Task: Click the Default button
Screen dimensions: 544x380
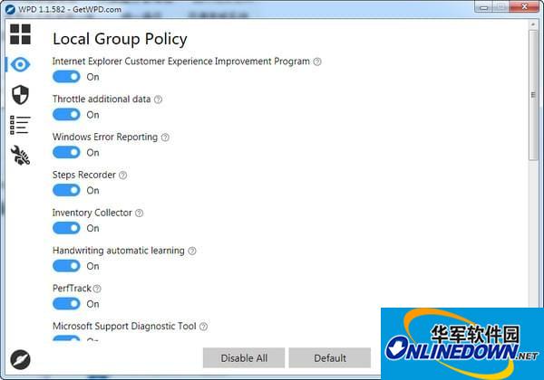Action: pyautogui.click(x=330, y=358)
